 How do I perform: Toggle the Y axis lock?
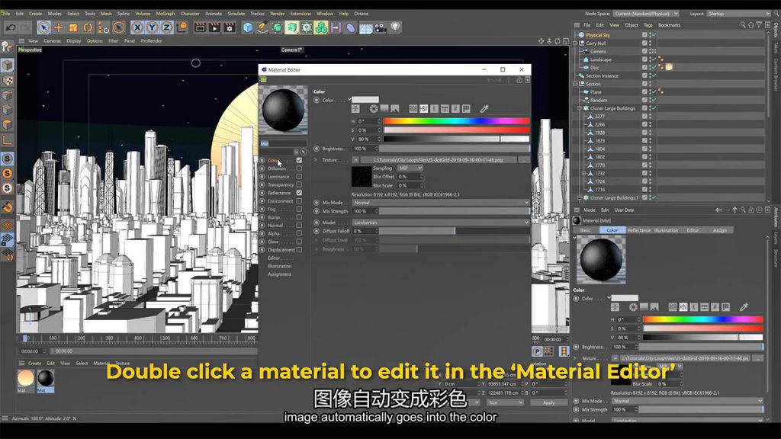click(x=152, y=28)
